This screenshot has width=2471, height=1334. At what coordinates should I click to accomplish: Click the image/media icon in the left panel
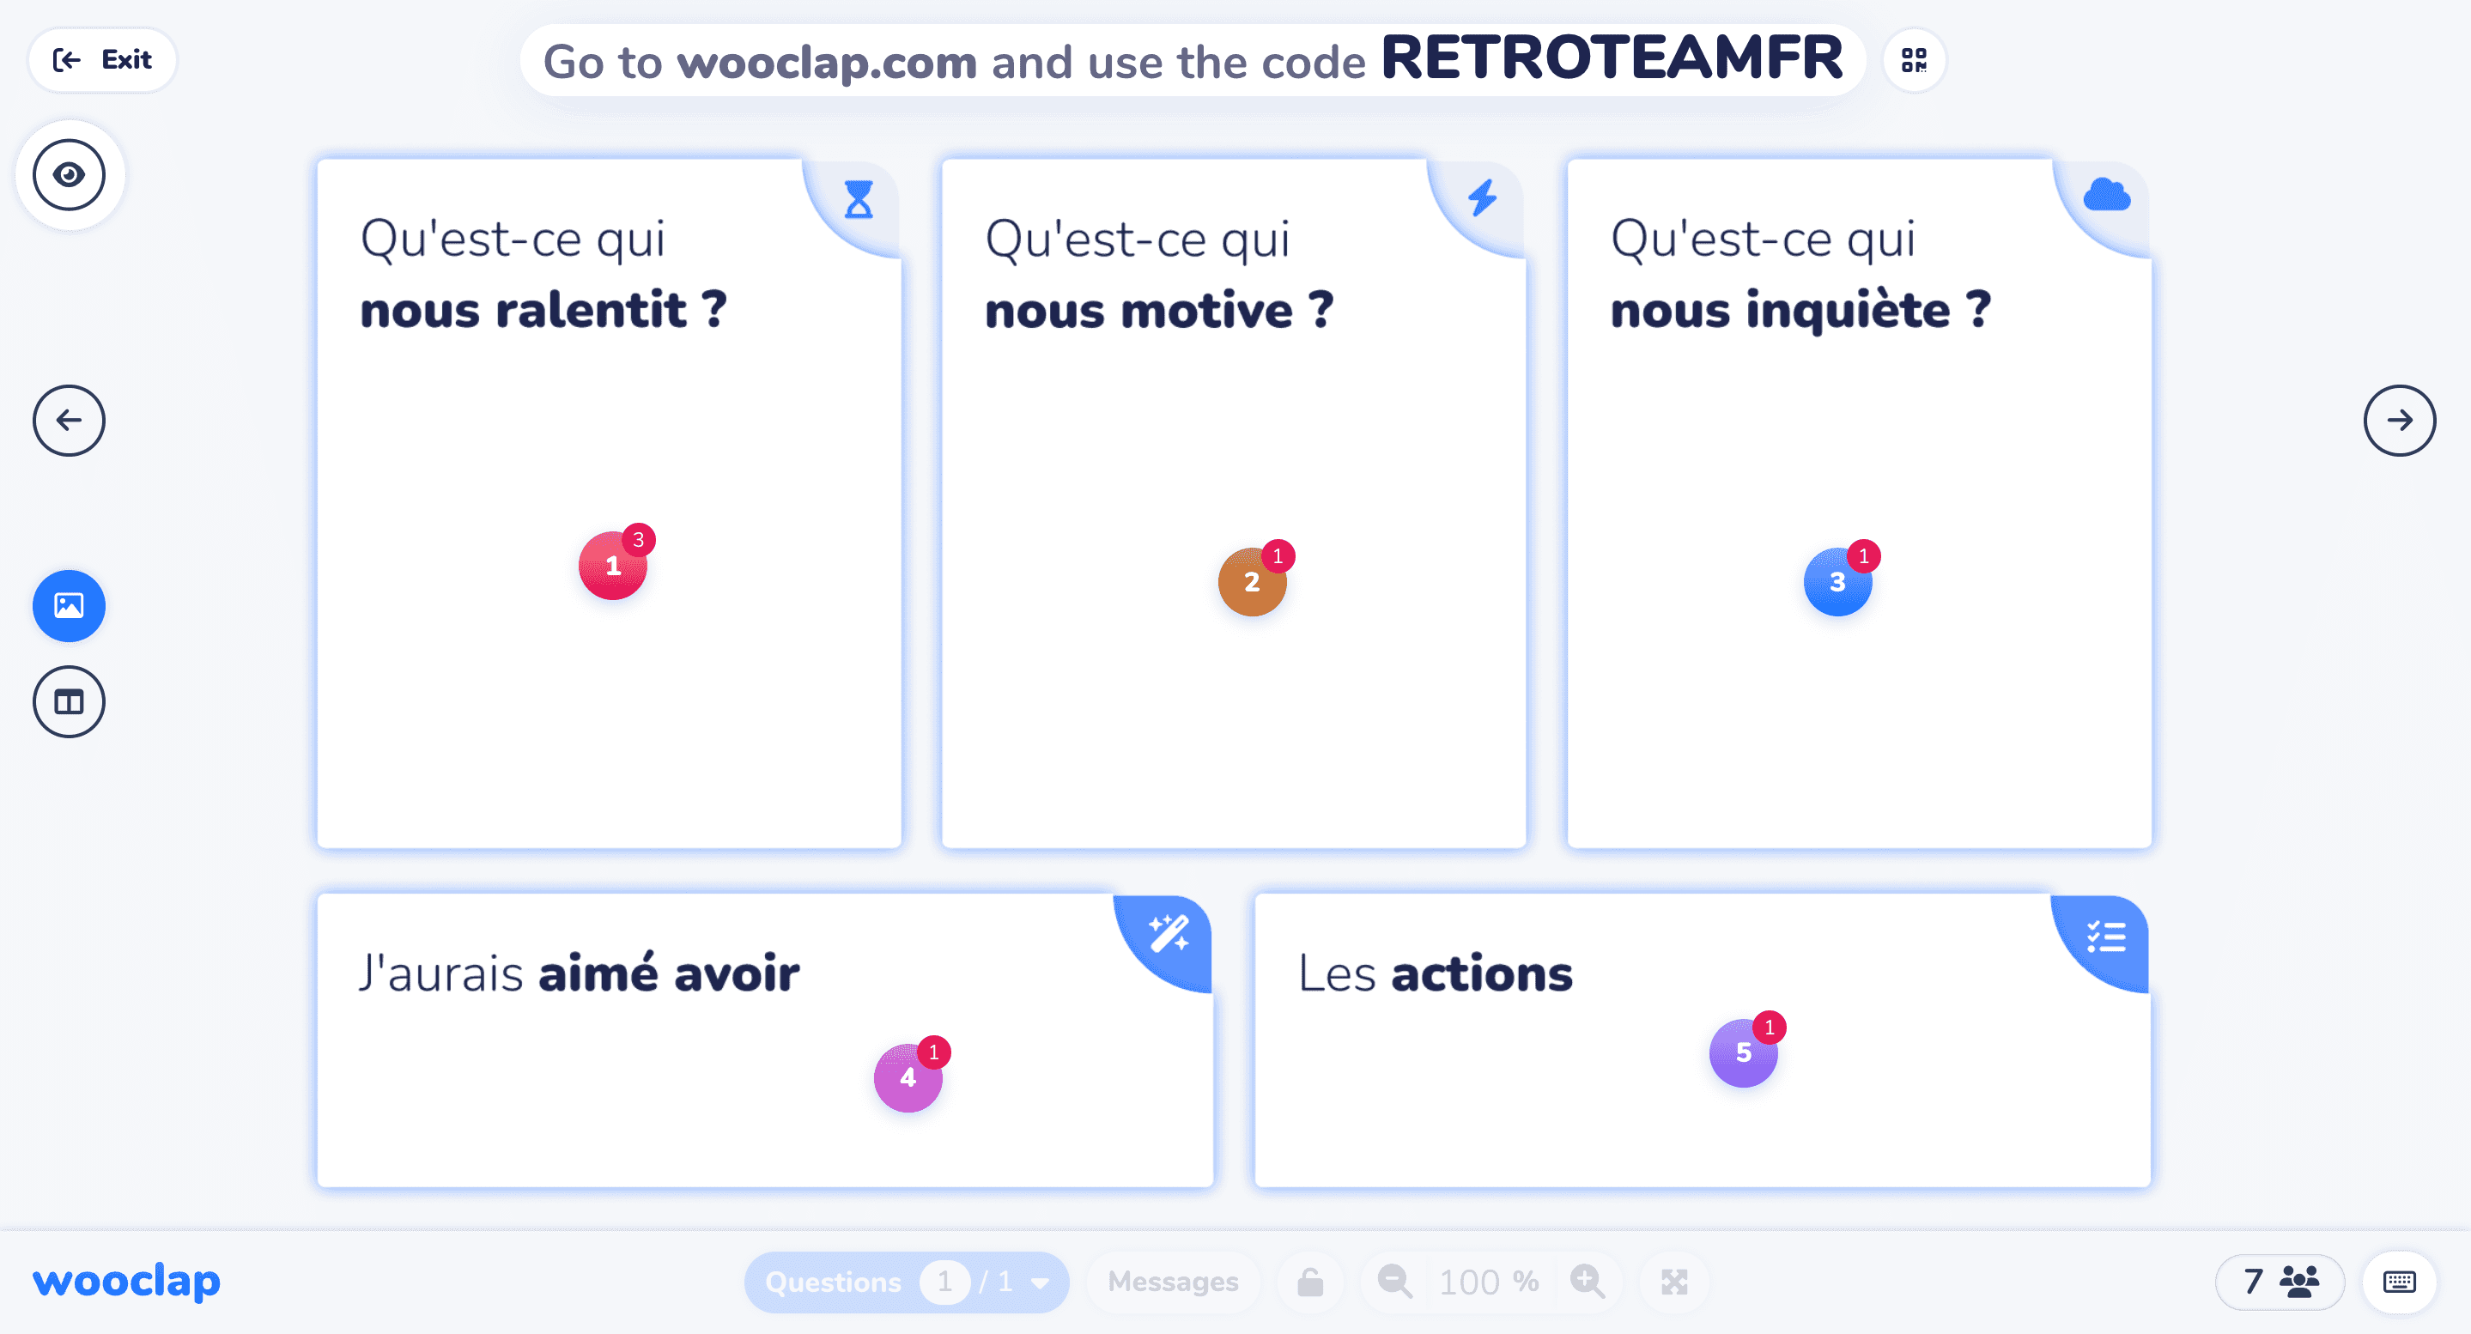(69, 604)
